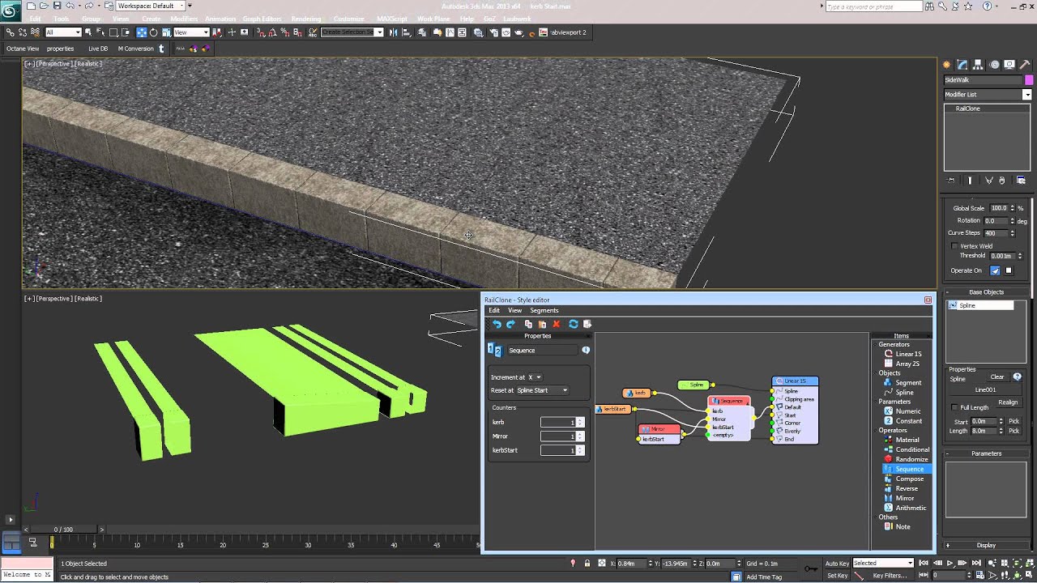Image resolution: width=1037 pixels, height=583 pixels.
Task: Enable the Operate On square mode button
Action: coord(1009,270)
